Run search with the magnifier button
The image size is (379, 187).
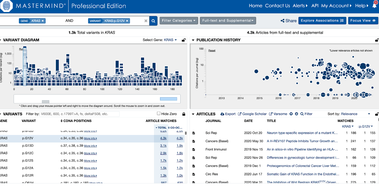153,21
